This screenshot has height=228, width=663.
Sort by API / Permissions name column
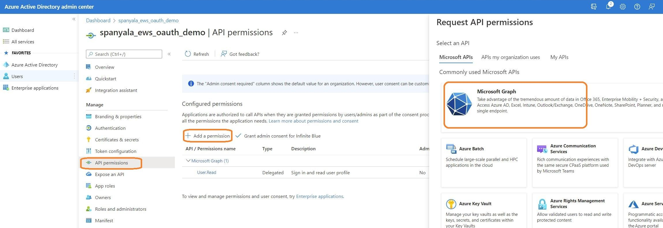point(210,149)
